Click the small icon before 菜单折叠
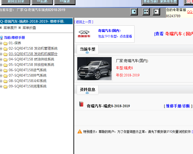The height and width of the screenshot is (154, 193). coord(20,28)
